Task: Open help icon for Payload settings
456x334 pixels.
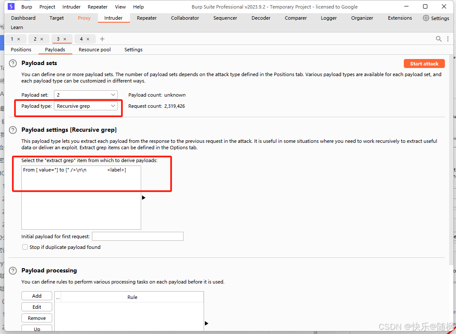Action: click(x=13, y=130)
